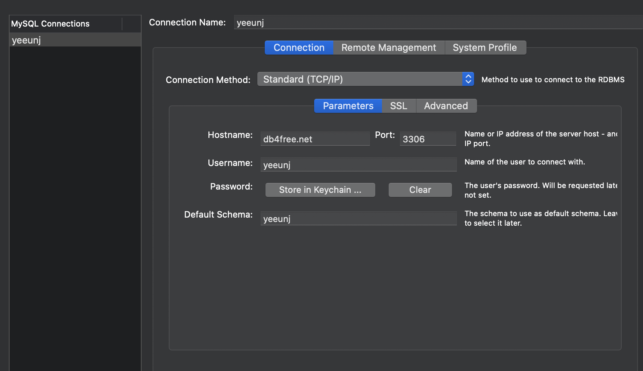Screen dimensions: 643x371
Task: Click the Port label
Action: [x=385, y=135]
